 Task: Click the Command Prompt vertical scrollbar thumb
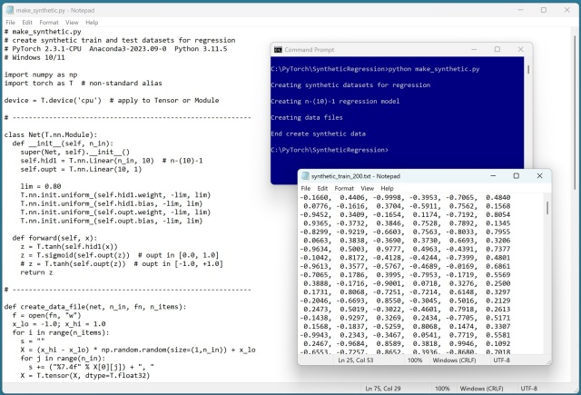tap(528, 69)
